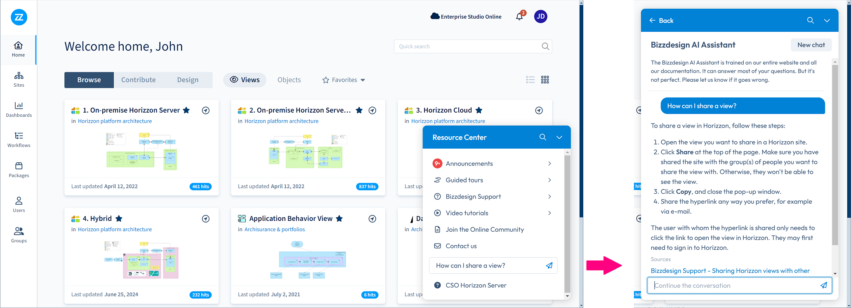Click the New chat button
Screen dimensions: 851x308
[x=811, y=45]
